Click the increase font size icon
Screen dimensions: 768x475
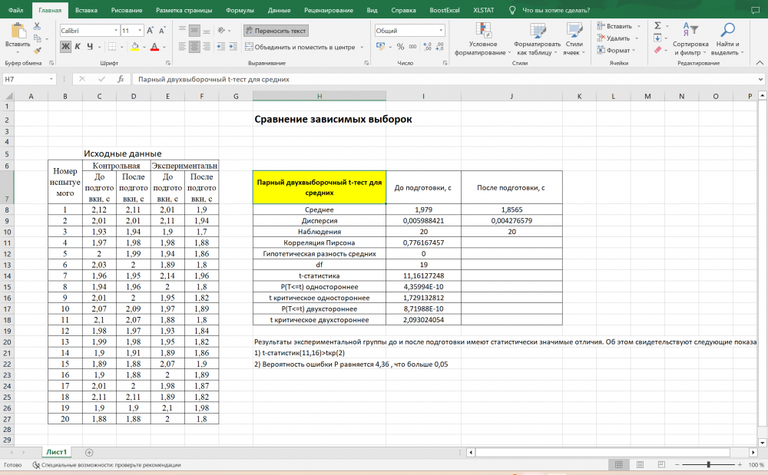tap(150, 31)
